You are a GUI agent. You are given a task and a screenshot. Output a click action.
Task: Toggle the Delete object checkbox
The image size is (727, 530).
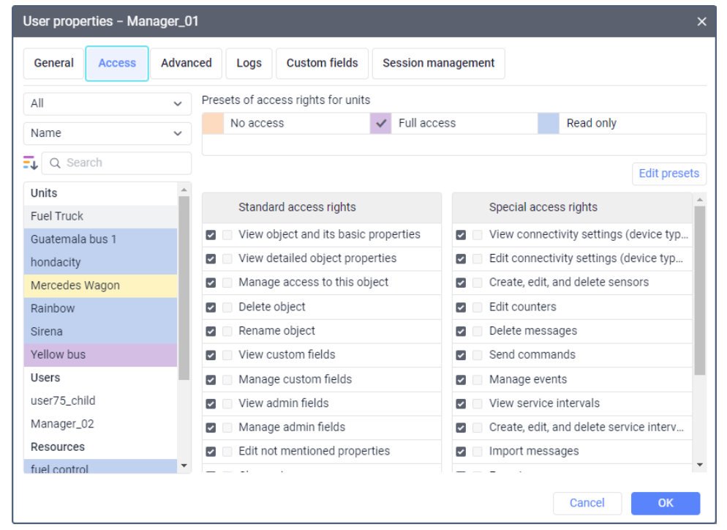(x=211, y=307)
